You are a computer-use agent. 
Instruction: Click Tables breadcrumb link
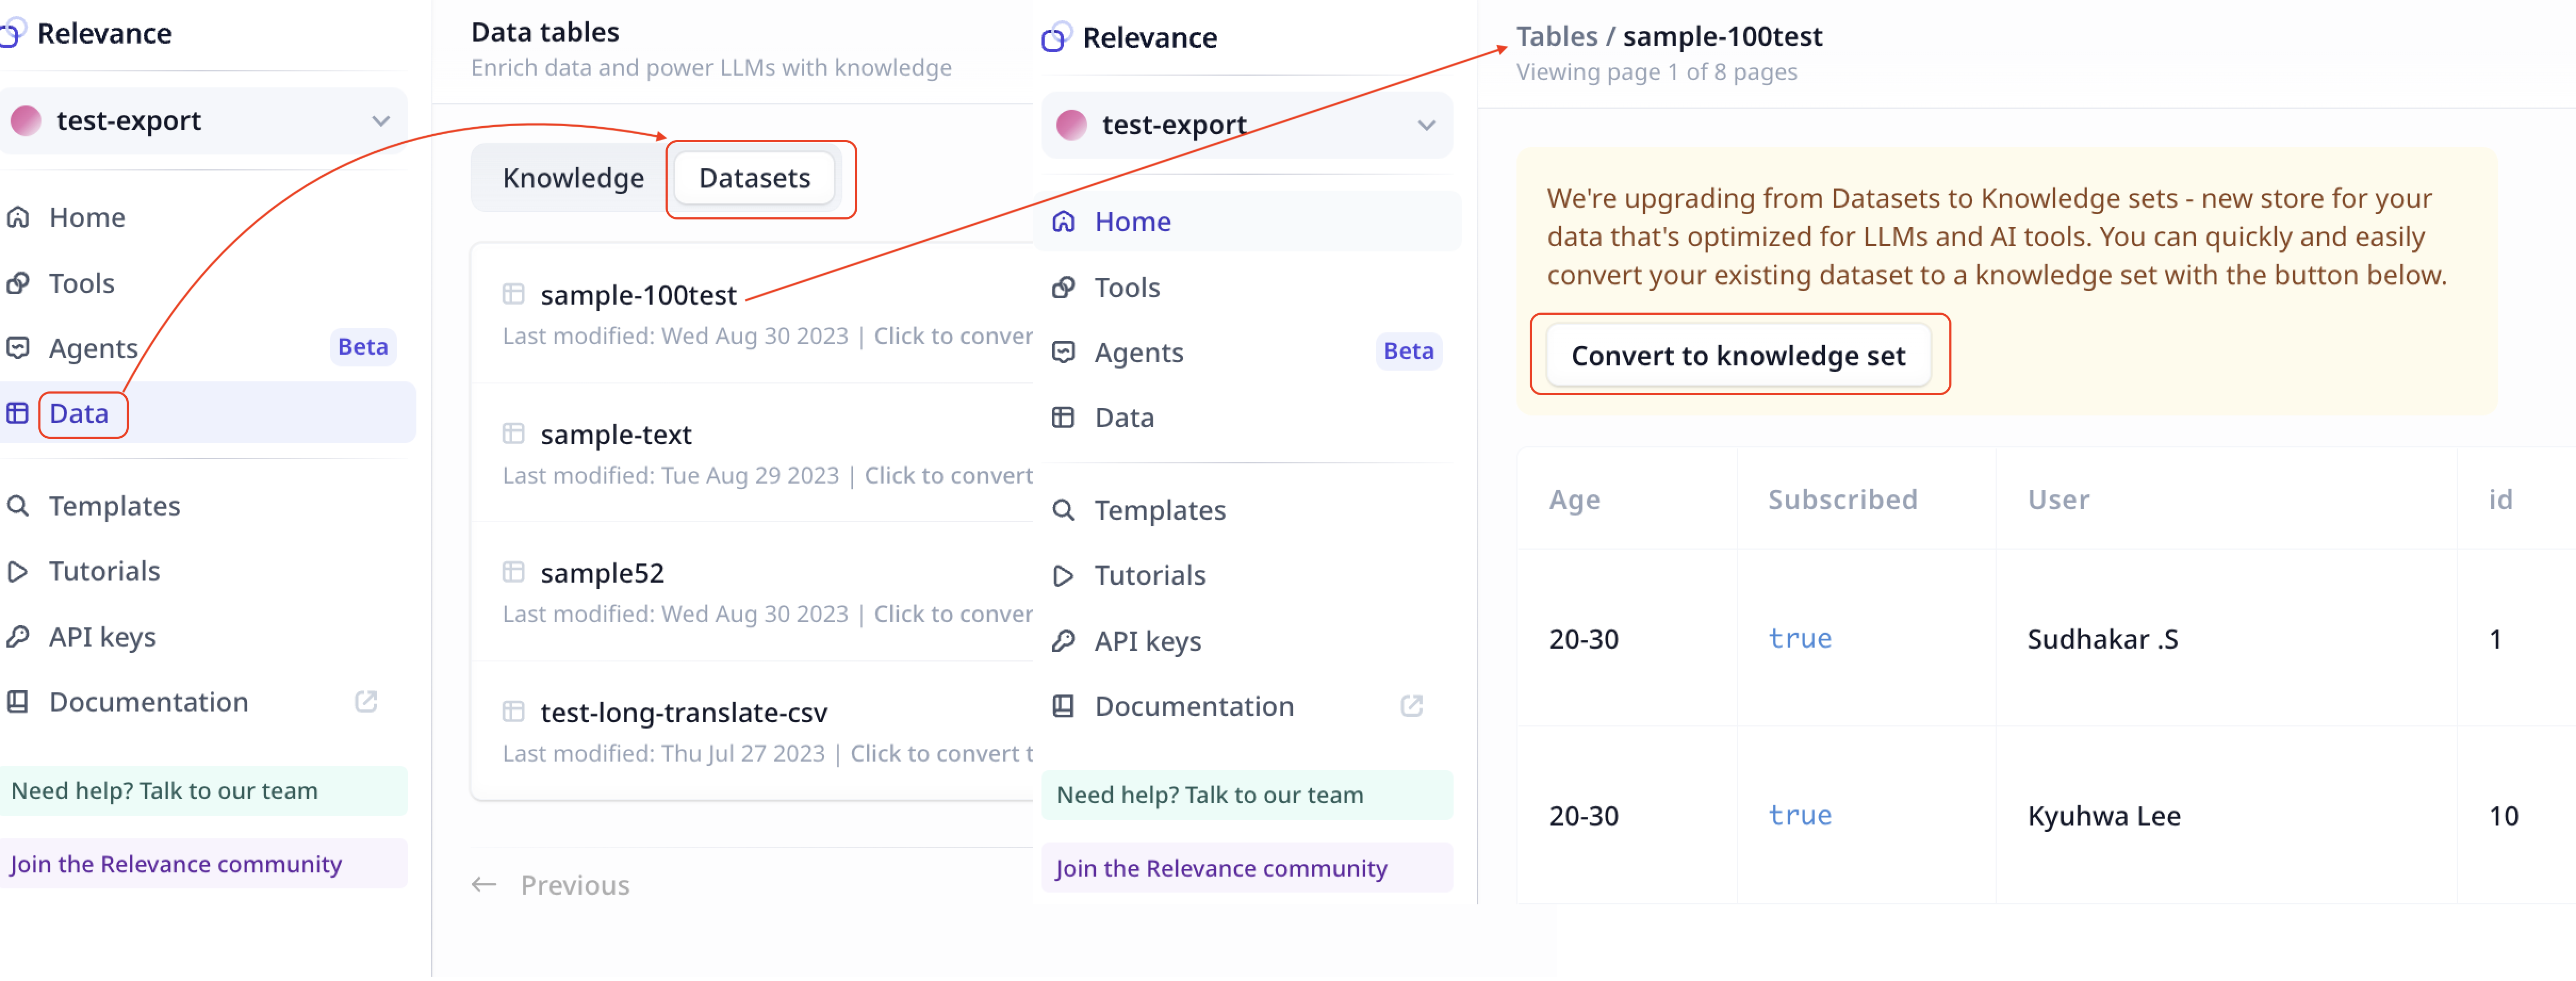pyautogui.click(x=1556, y=36)
